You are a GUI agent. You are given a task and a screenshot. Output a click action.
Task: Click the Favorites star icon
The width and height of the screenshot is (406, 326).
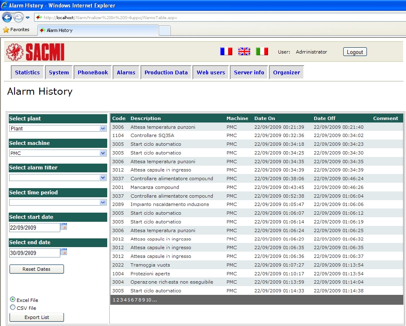tap(7, 29)
